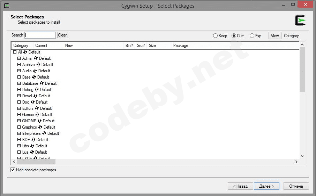Expand the Libs category
Image resolution: width=316 pixels, height=196 pixels.
pos(19,146)
